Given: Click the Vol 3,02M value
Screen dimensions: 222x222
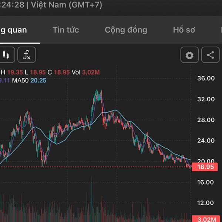Looking at the screenshot, I should coord(86,73).
